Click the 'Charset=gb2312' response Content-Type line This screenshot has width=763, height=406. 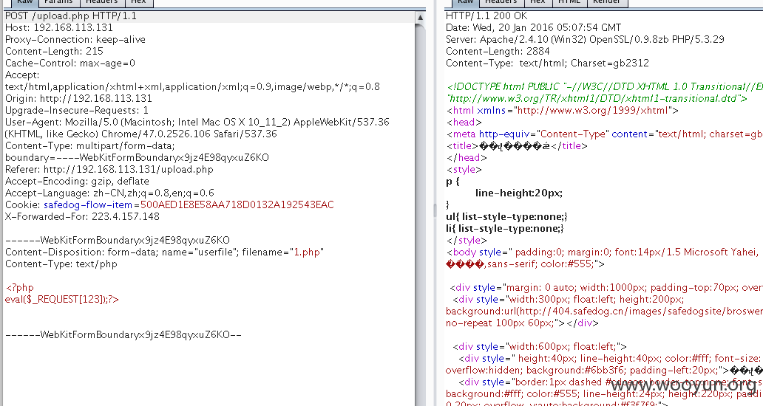(547, 63)
